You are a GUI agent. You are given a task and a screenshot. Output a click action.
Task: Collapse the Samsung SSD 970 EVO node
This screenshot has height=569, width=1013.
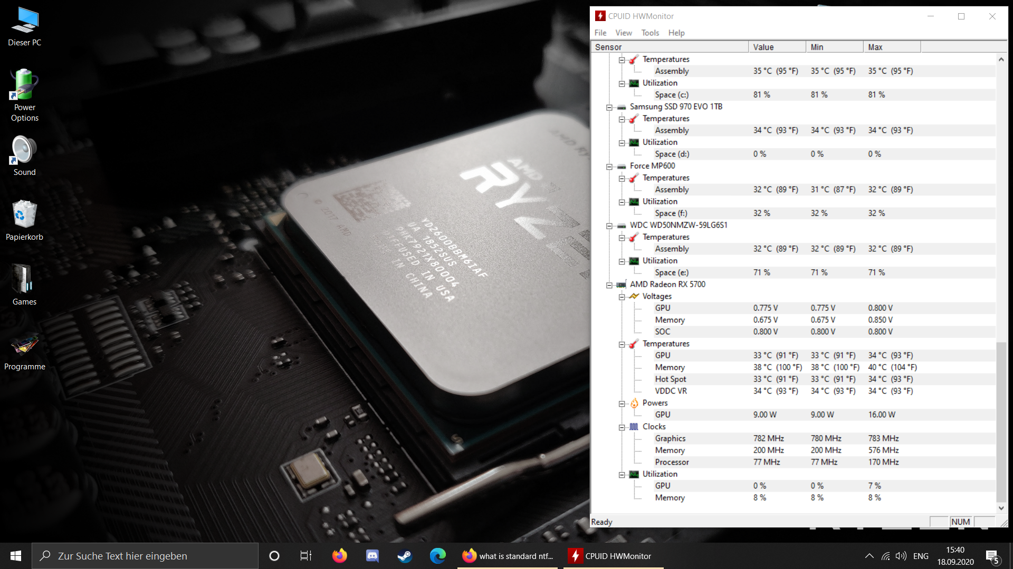pyautogui.click(x=609, y=107)
